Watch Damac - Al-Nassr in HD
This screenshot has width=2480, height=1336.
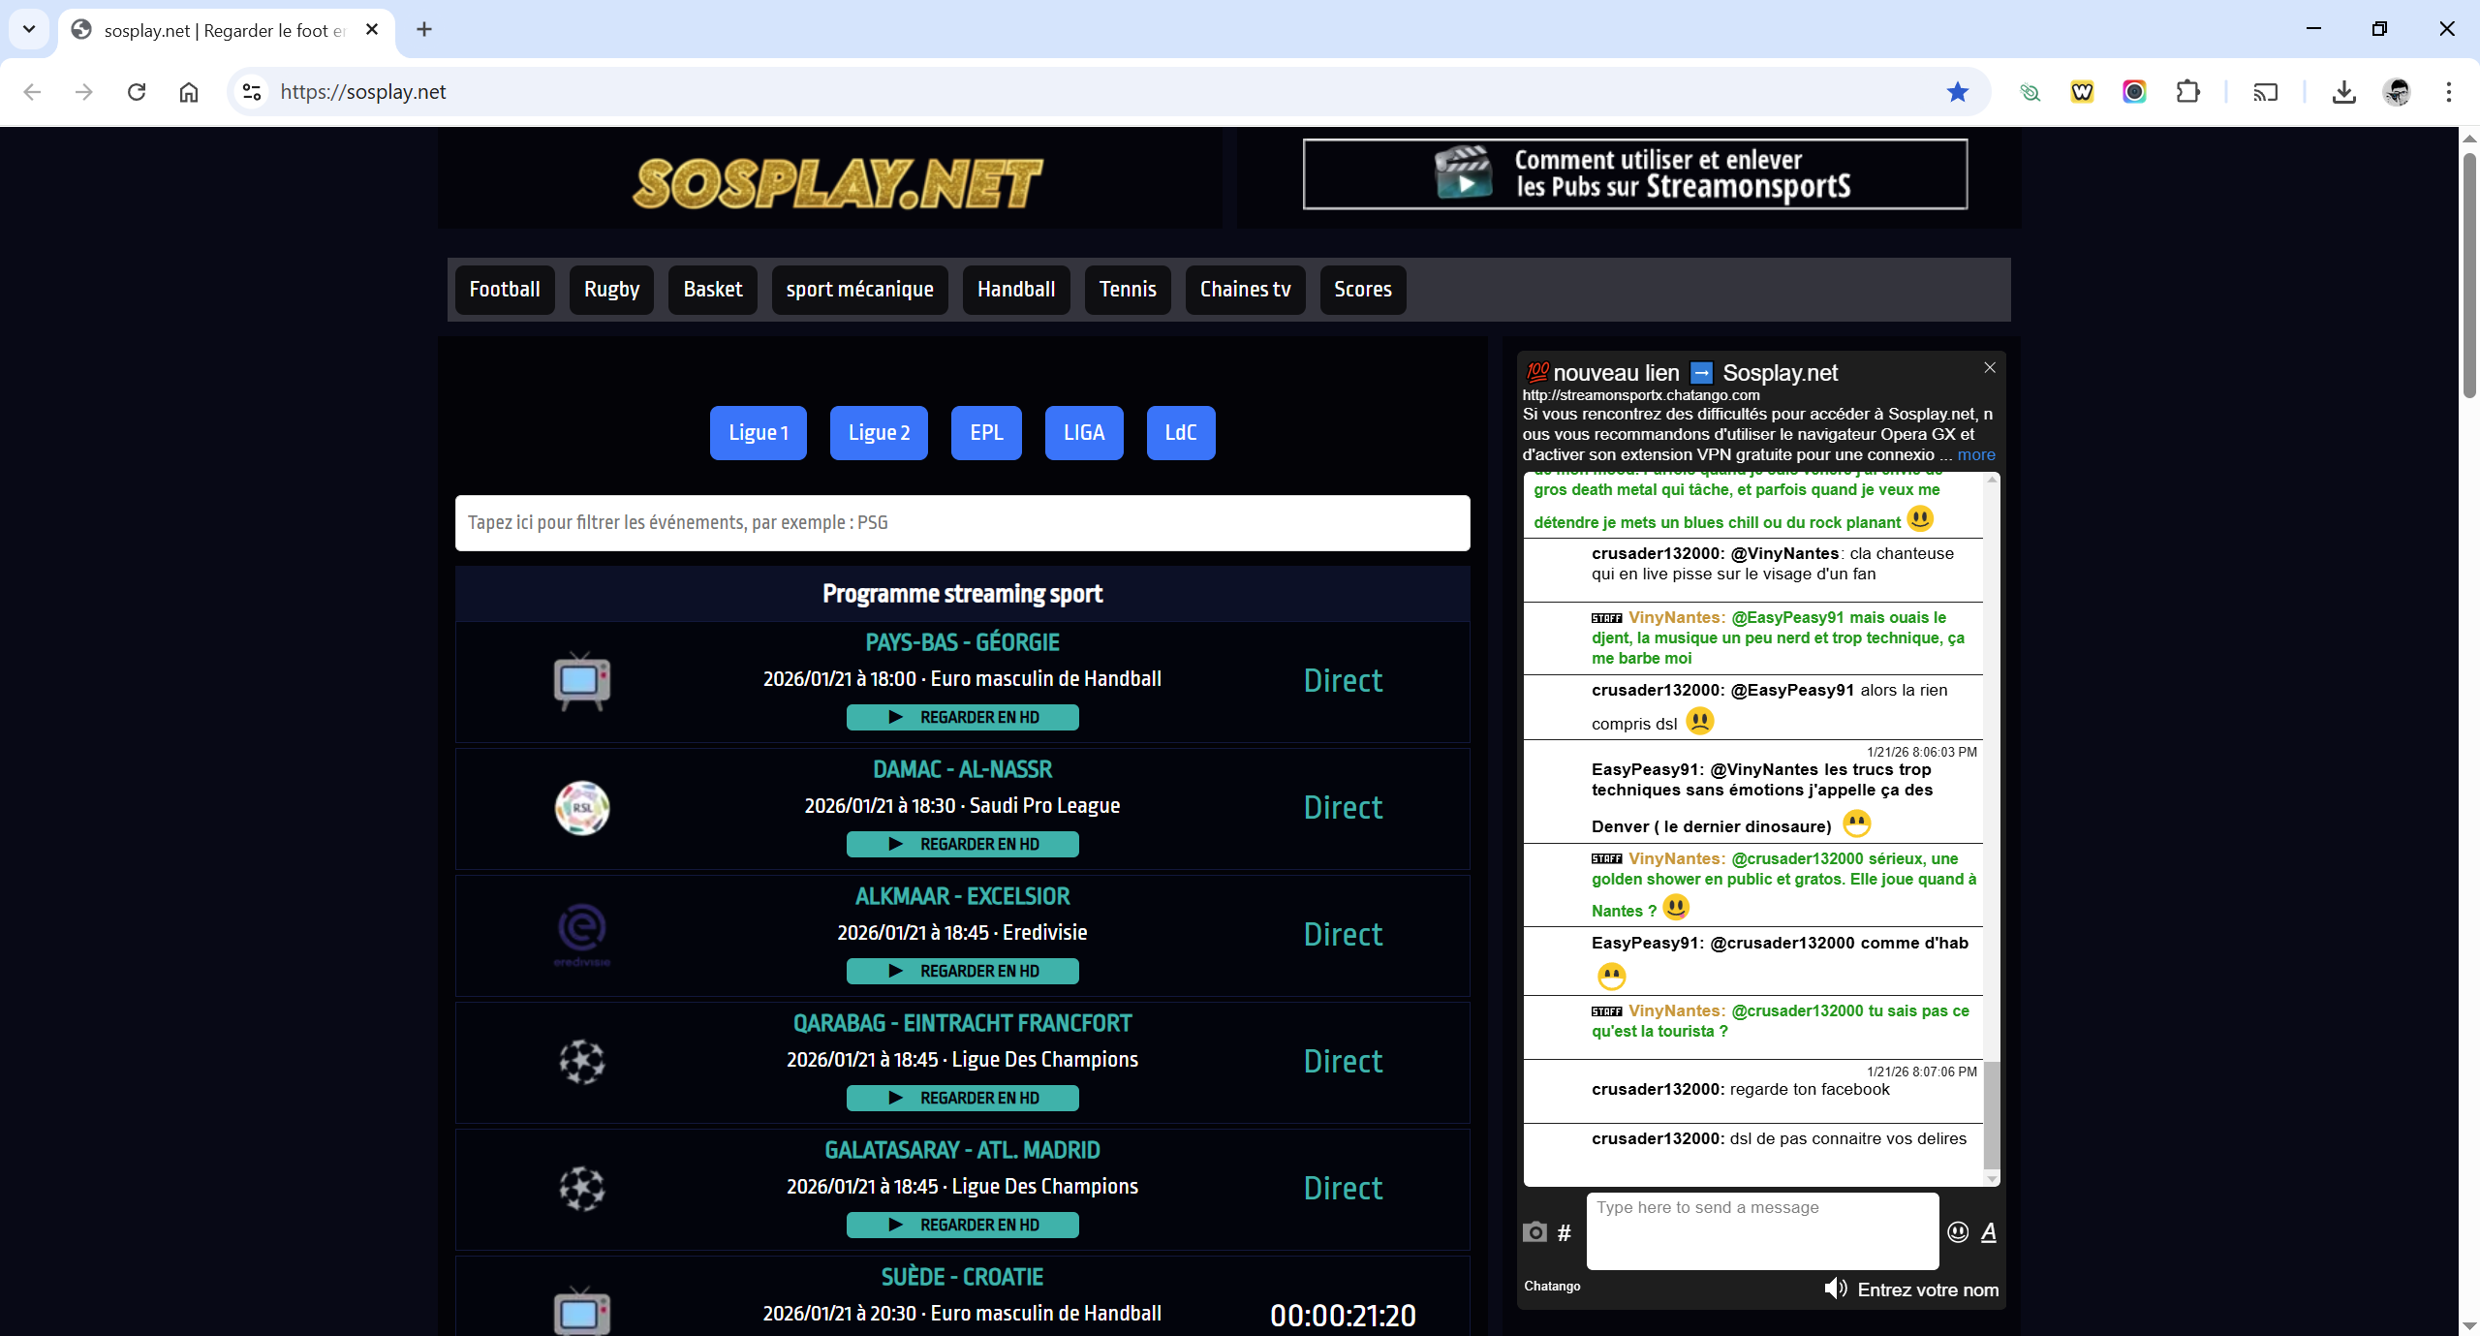click(962, 844)
